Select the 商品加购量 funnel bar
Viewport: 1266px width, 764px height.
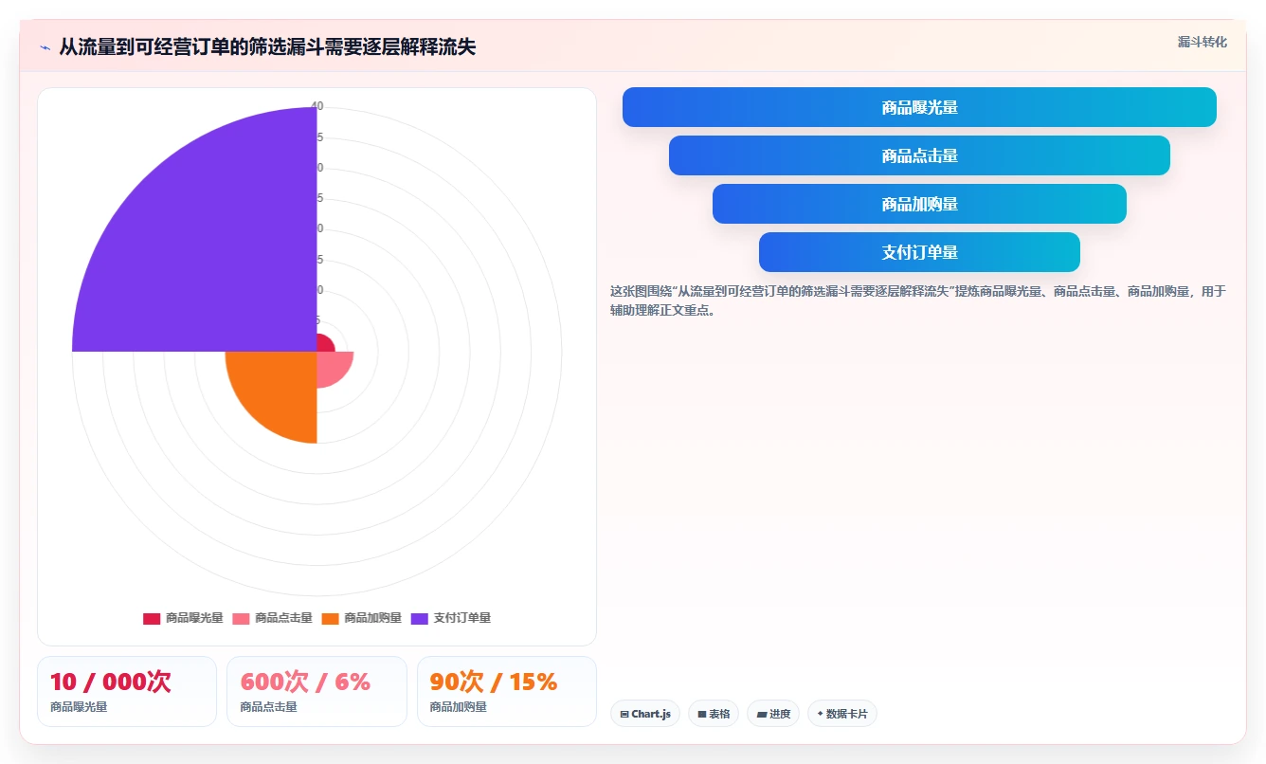[919, 204]
